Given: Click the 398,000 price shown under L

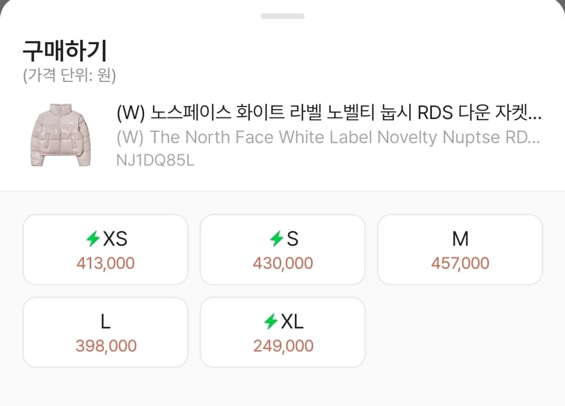Looking at the screenshot, I should [x=105, y=345].
